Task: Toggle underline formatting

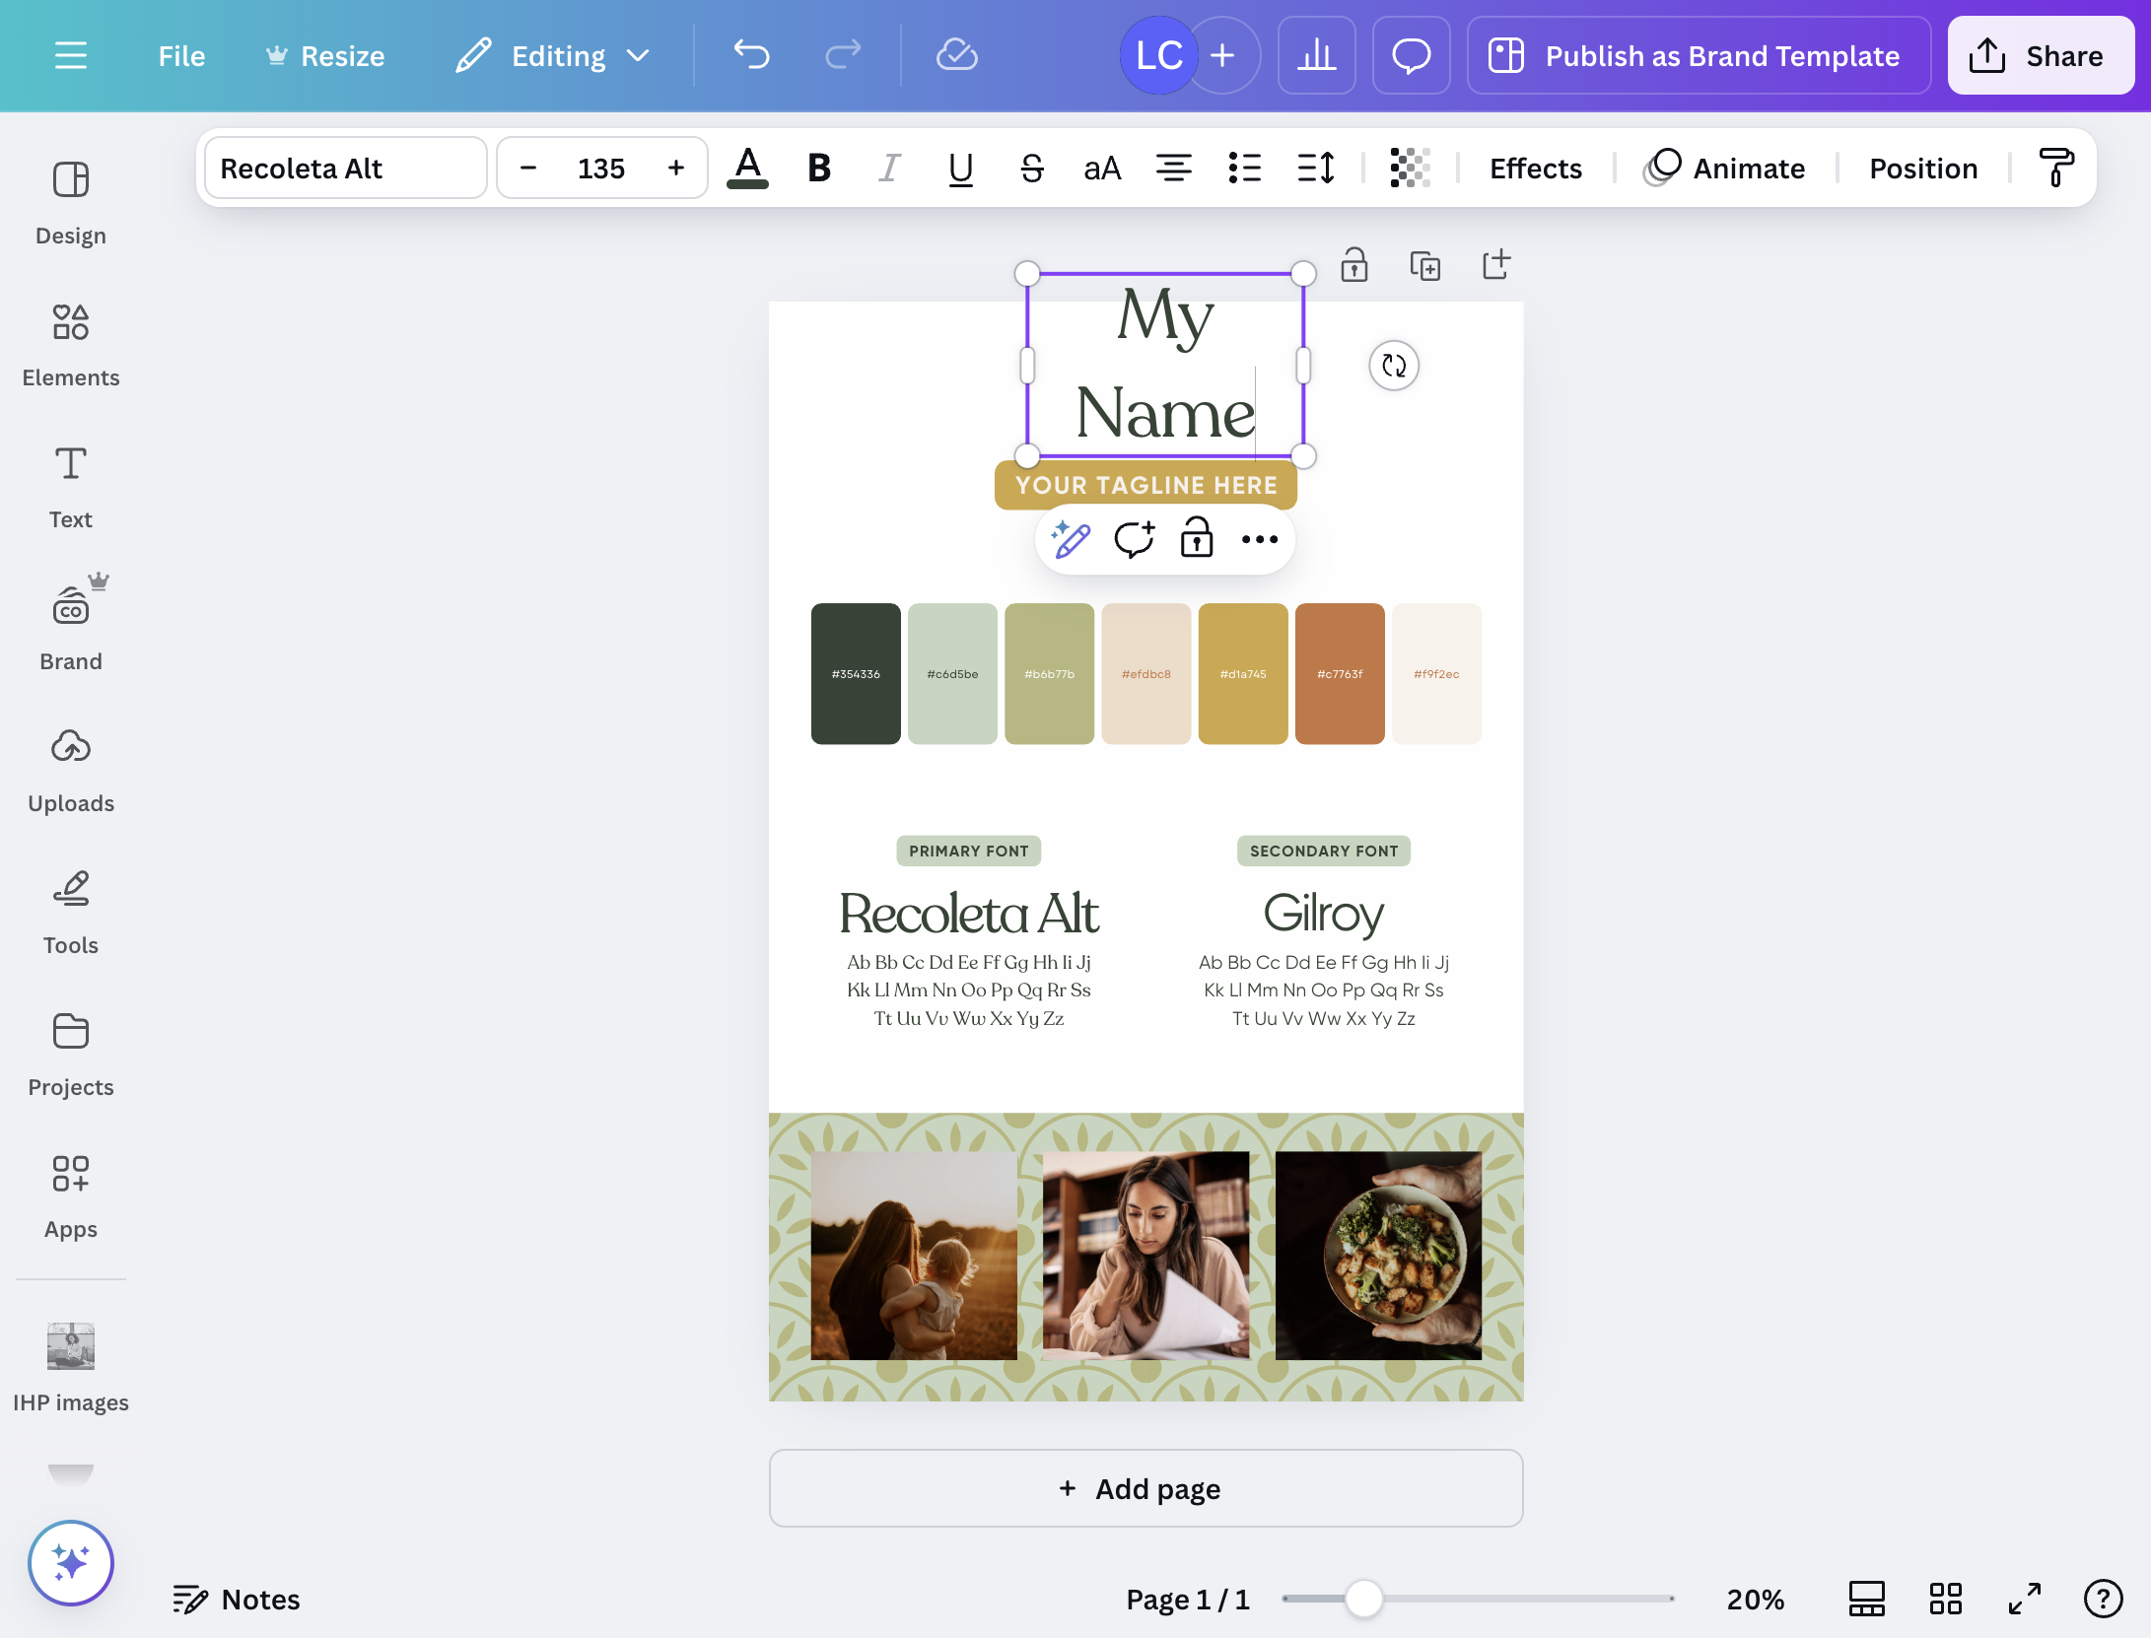Action: [x=961, y=169]
